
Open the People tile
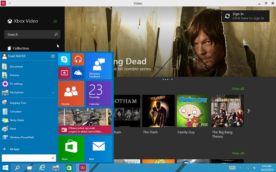pos(71,94)
